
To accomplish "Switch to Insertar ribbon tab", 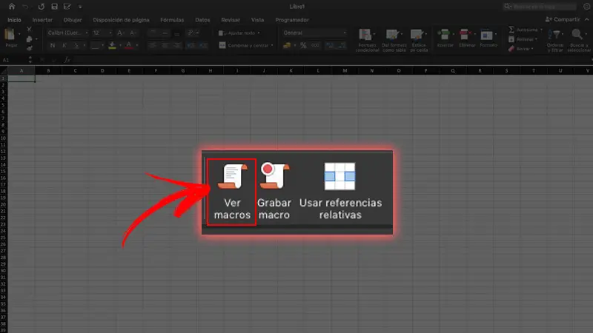I will pos(42,20).
